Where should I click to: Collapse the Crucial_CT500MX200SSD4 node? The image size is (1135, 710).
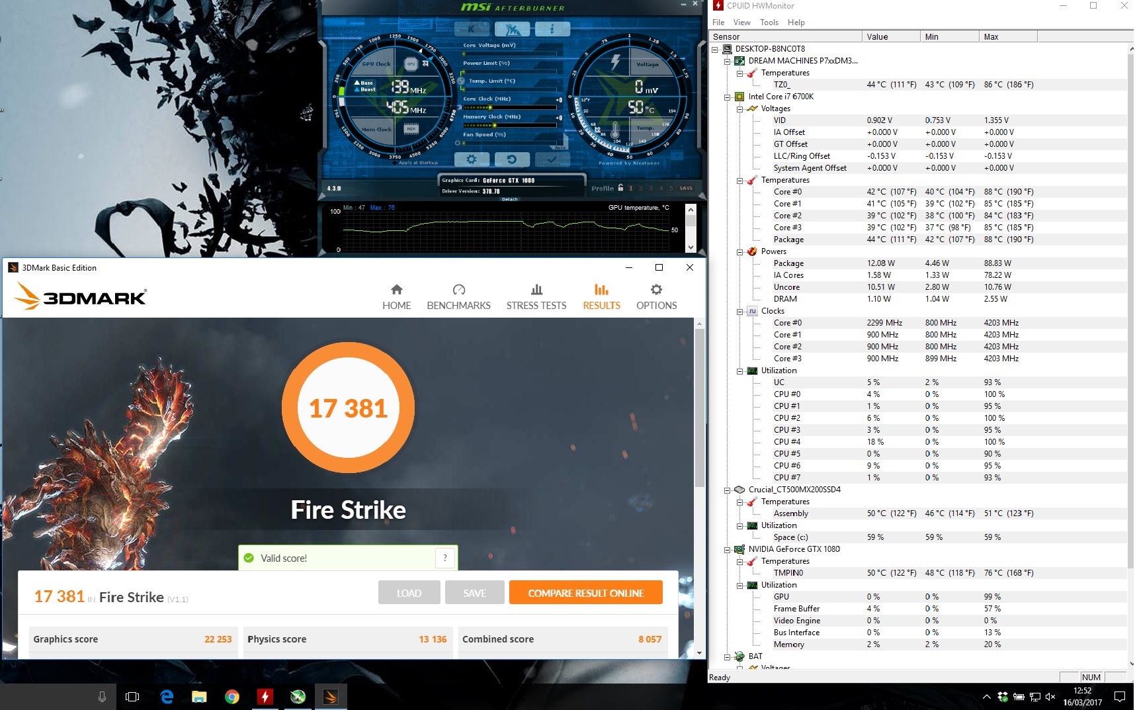728,490
